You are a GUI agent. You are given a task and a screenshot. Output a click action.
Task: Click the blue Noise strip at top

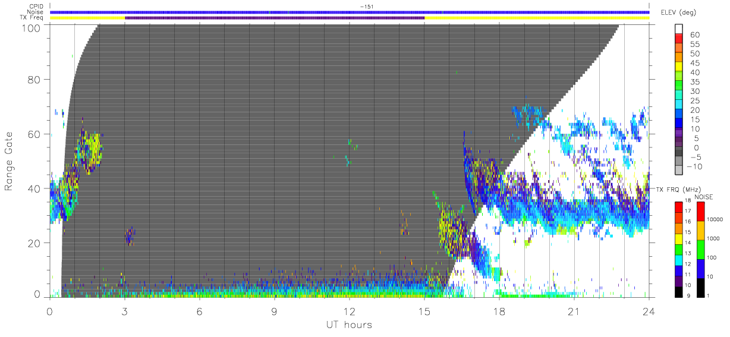[x=350, y=12]
